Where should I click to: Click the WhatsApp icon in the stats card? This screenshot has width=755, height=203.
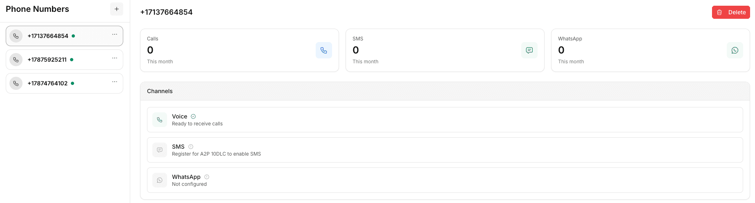point(735,50)
